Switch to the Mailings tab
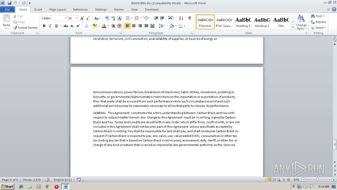The image size is (337, 190). tap(101, 9)
